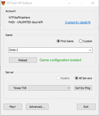Click the Exit button
The image size is (99, 116).
(x=86, y=107)
